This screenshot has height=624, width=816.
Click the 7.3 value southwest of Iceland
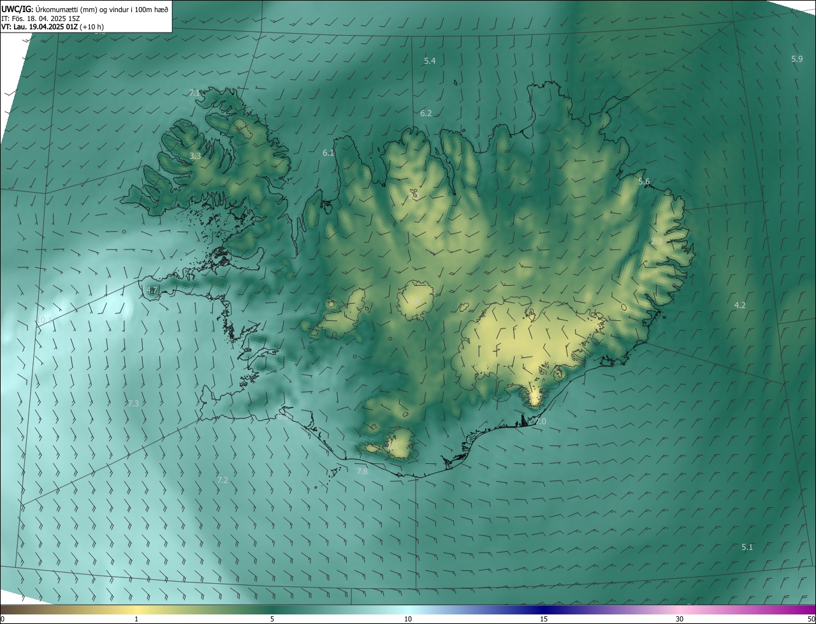tap(133, 404)
